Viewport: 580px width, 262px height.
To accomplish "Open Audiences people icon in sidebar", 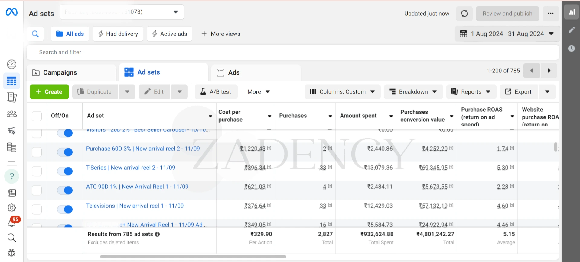I will 11,114.
